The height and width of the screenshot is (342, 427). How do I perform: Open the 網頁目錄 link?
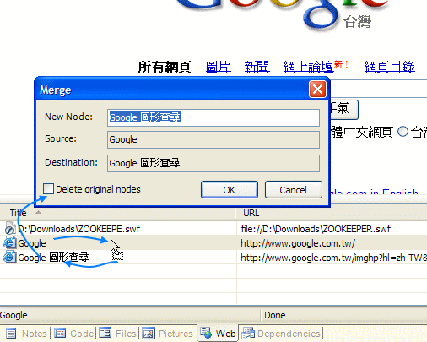389,67
